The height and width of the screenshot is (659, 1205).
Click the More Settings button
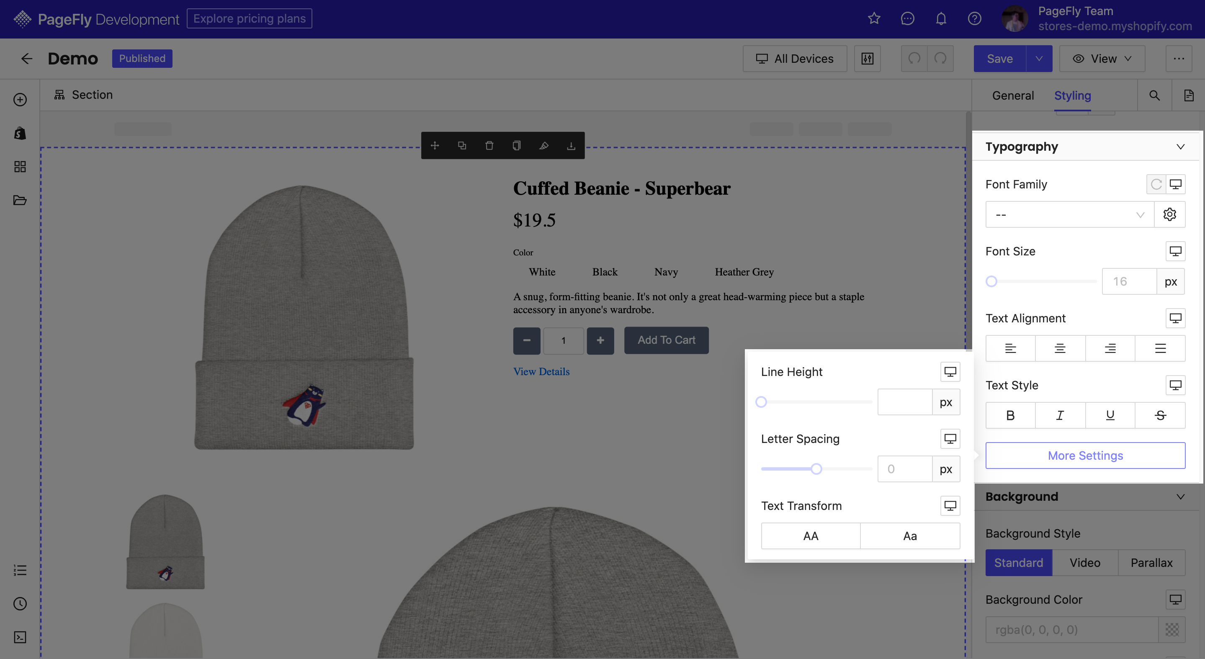[1085, 455]
